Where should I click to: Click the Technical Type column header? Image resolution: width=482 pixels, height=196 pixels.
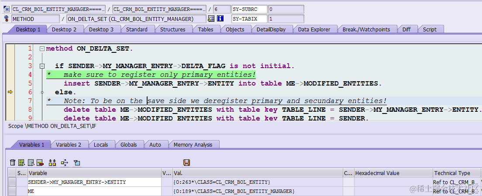click(457, 173)
